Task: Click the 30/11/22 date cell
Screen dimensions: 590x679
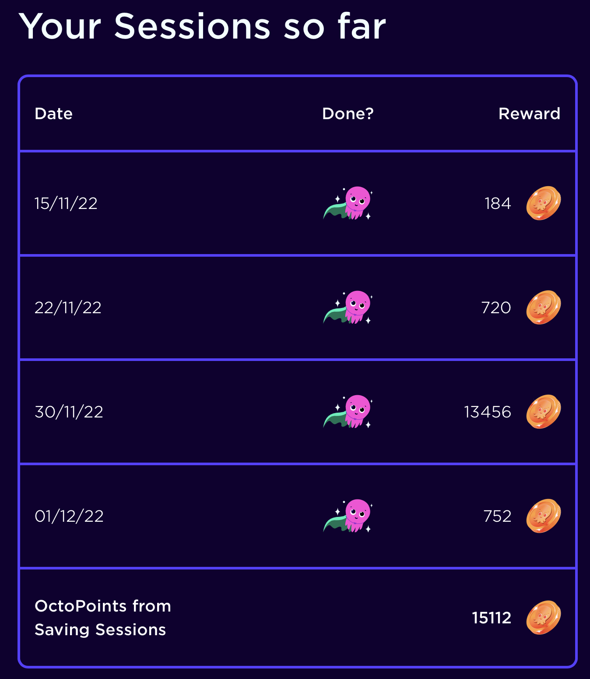Action: coord(69,412)
